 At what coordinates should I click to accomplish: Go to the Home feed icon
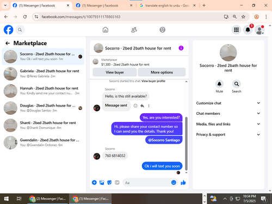click(106, 30)
